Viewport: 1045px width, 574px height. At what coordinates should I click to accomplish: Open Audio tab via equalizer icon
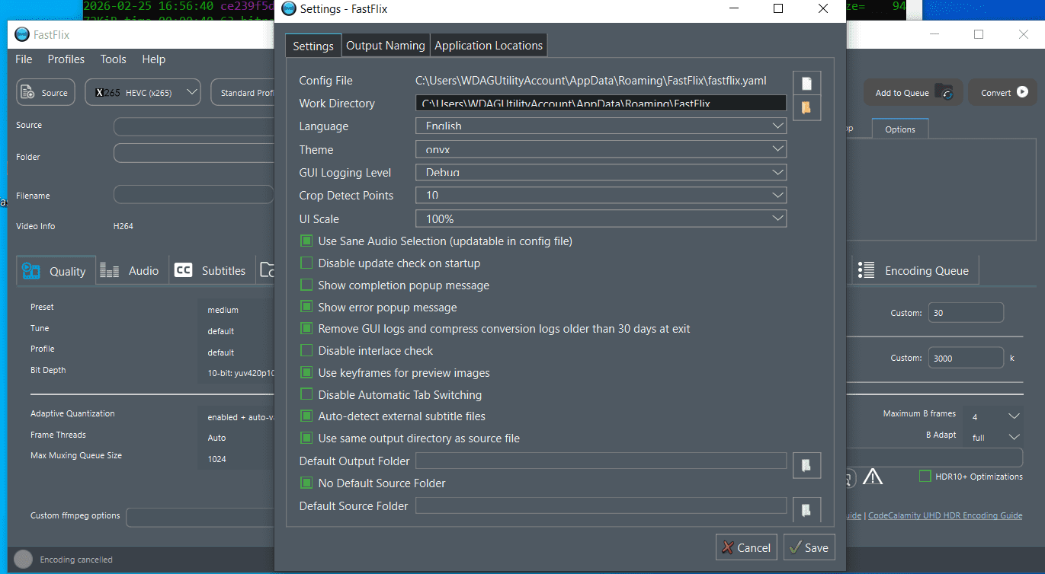tap(110, 271)
